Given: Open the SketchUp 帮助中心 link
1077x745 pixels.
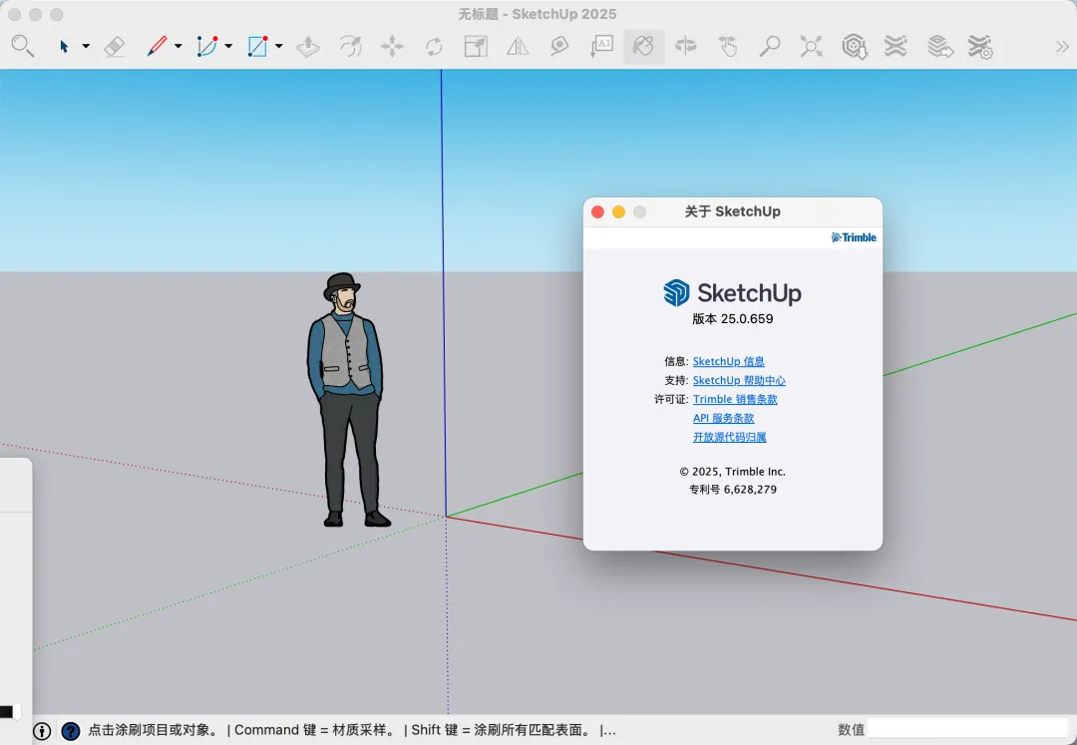Looking at the screenshot, I should 739,380.
